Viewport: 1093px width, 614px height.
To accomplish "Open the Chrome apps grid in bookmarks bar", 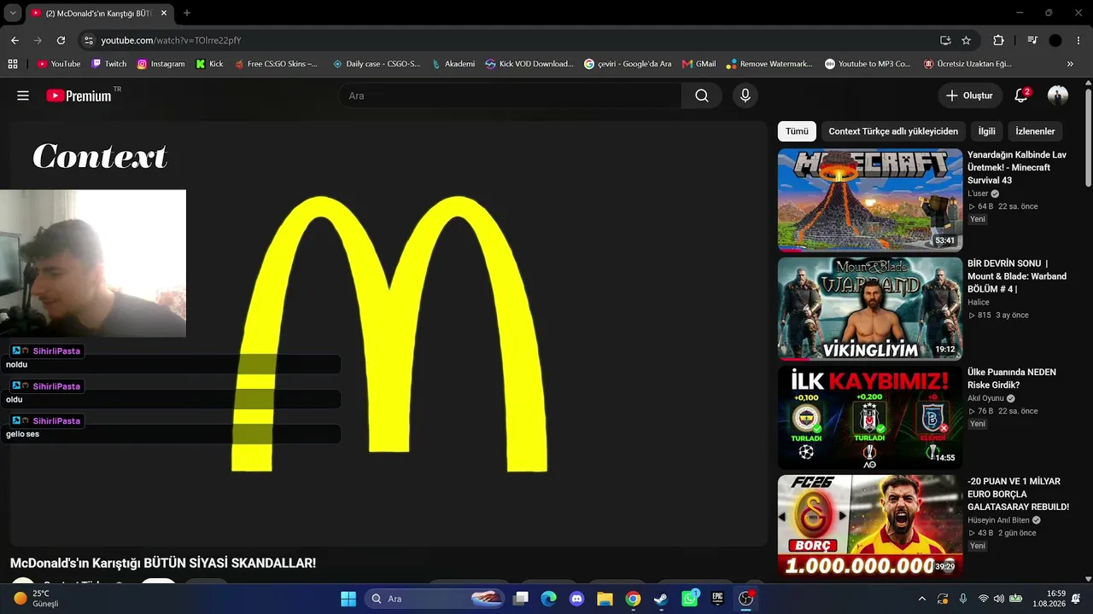I will [13, 64].
